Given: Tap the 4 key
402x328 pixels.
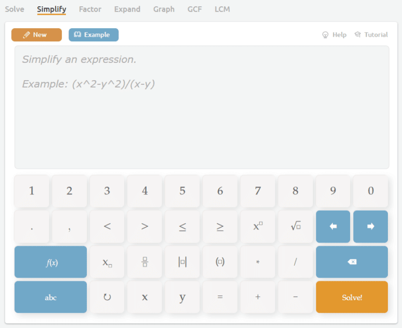Looking at the screenshot, I should click(x=144, y=191).
